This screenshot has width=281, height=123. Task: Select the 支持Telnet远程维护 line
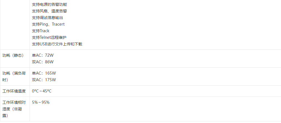pos(49,37)
